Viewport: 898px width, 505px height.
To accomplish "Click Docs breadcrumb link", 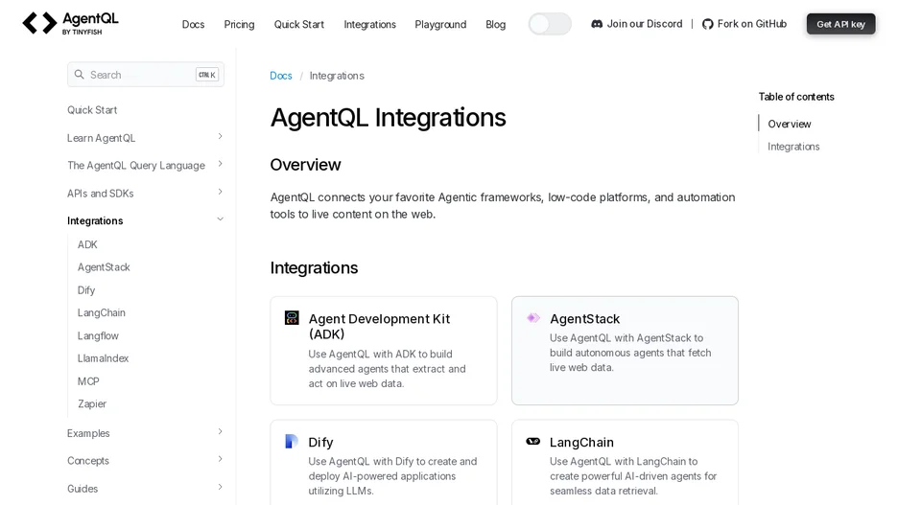I will pyautogui.click(x=280, y=76).
